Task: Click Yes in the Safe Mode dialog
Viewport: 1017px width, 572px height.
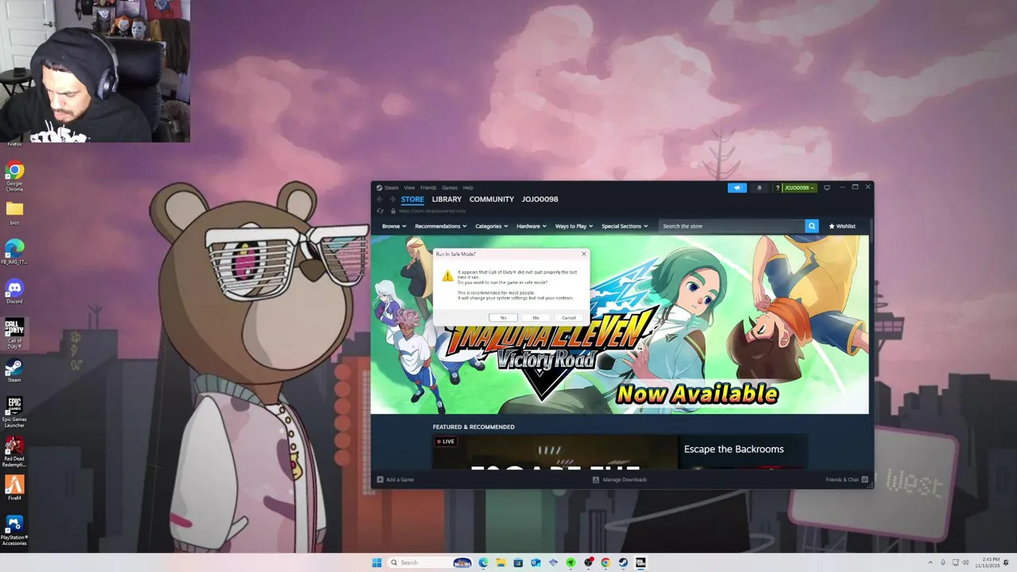Action: (503, 318)
